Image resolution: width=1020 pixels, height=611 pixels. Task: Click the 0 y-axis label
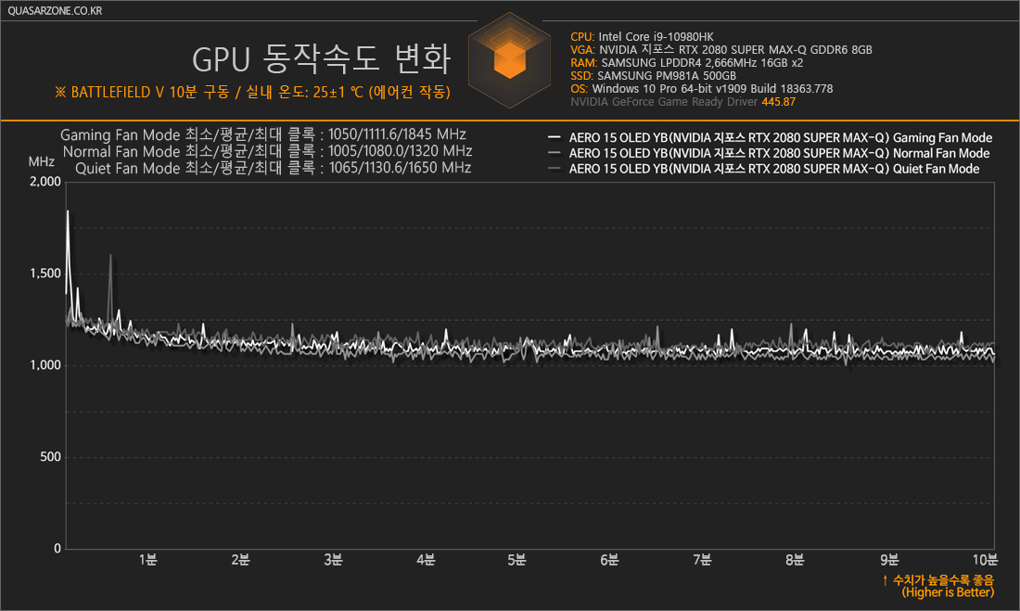tap(57, 549)
